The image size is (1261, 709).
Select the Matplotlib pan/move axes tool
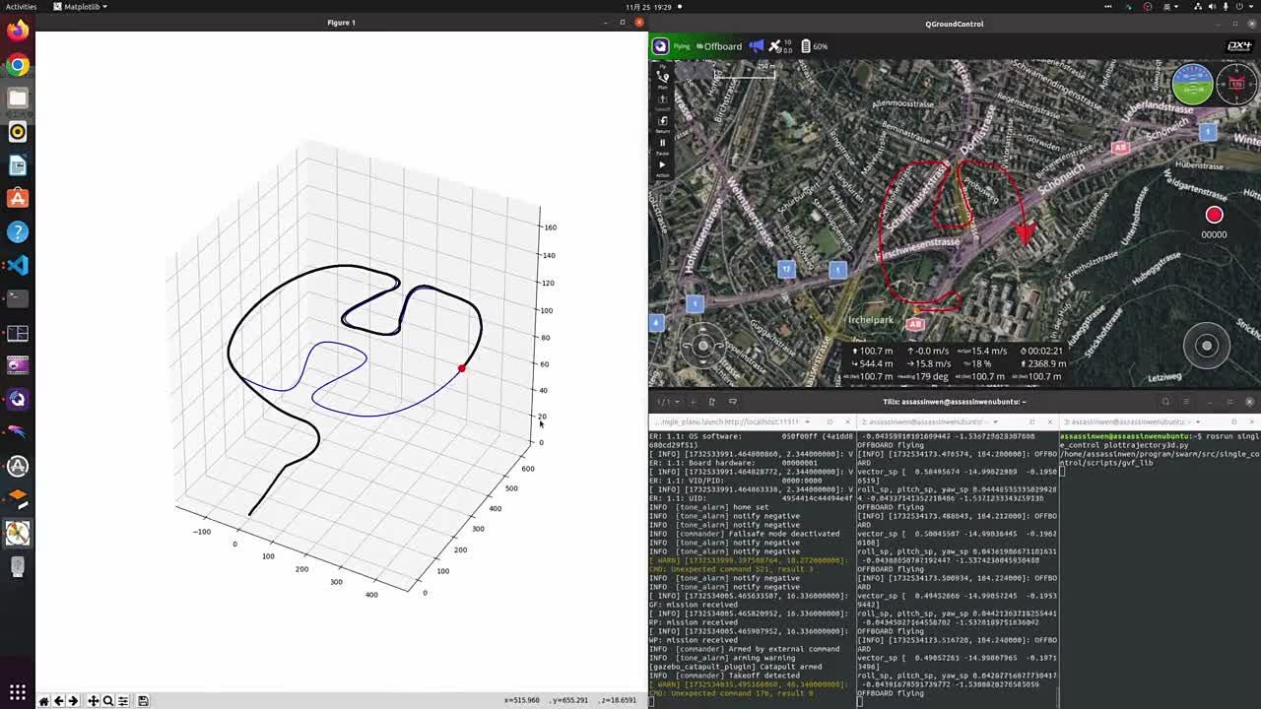click(x=93, y=701)
